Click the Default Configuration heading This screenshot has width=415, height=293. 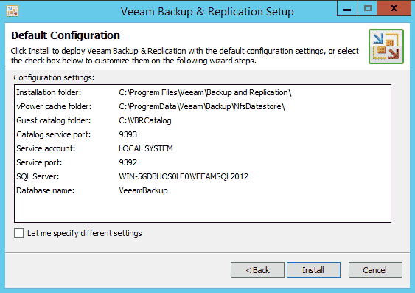[66, 35]
